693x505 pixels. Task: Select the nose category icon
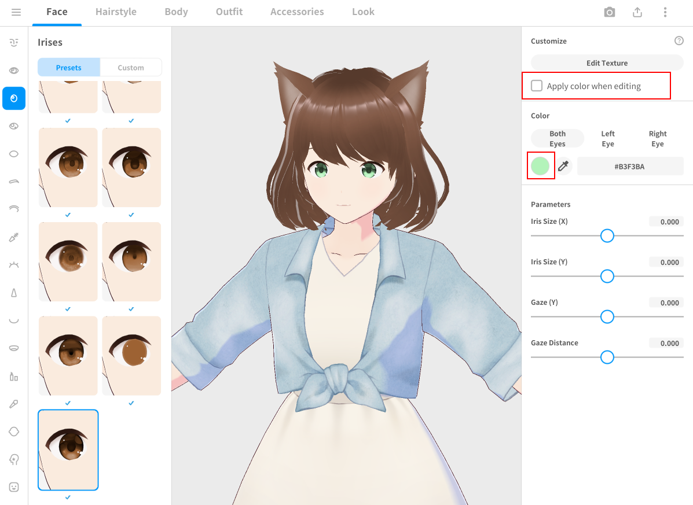coord(14,293)
